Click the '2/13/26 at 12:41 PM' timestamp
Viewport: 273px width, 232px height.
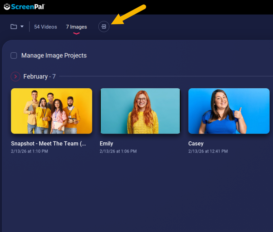(208, 151)
